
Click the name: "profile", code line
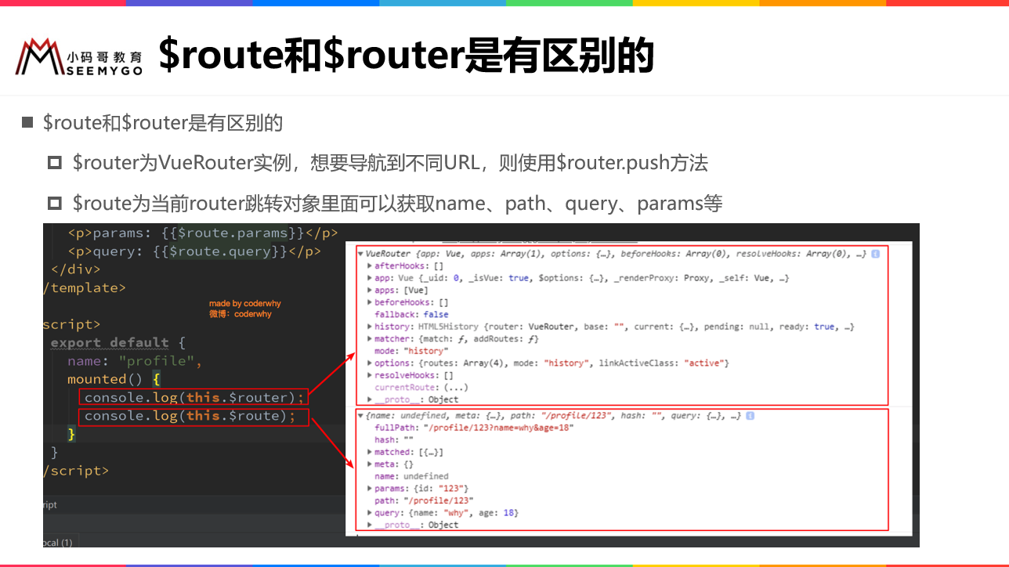point(135,361)
